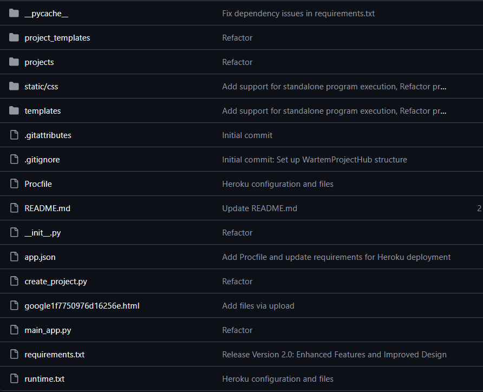Open the .gitignore file link
The image size is (483, 392).
[42, 159]
